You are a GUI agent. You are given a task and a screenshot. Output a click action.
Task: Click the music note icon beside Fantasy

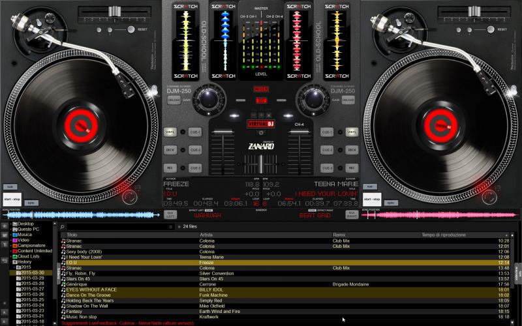[x=63, y=312]
